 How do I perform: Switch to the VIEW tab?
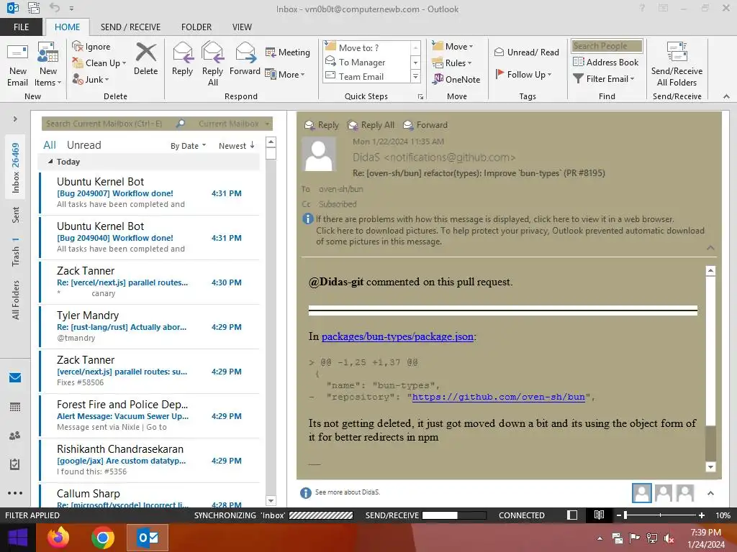[242, 27]
